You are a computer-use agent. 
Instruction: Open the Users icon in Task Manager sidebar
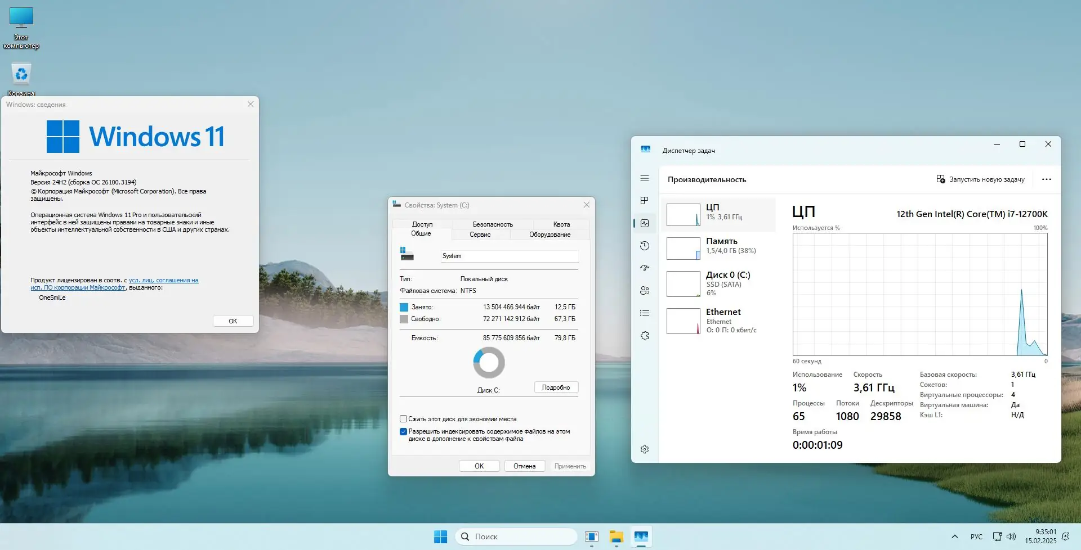click(645, 291)
